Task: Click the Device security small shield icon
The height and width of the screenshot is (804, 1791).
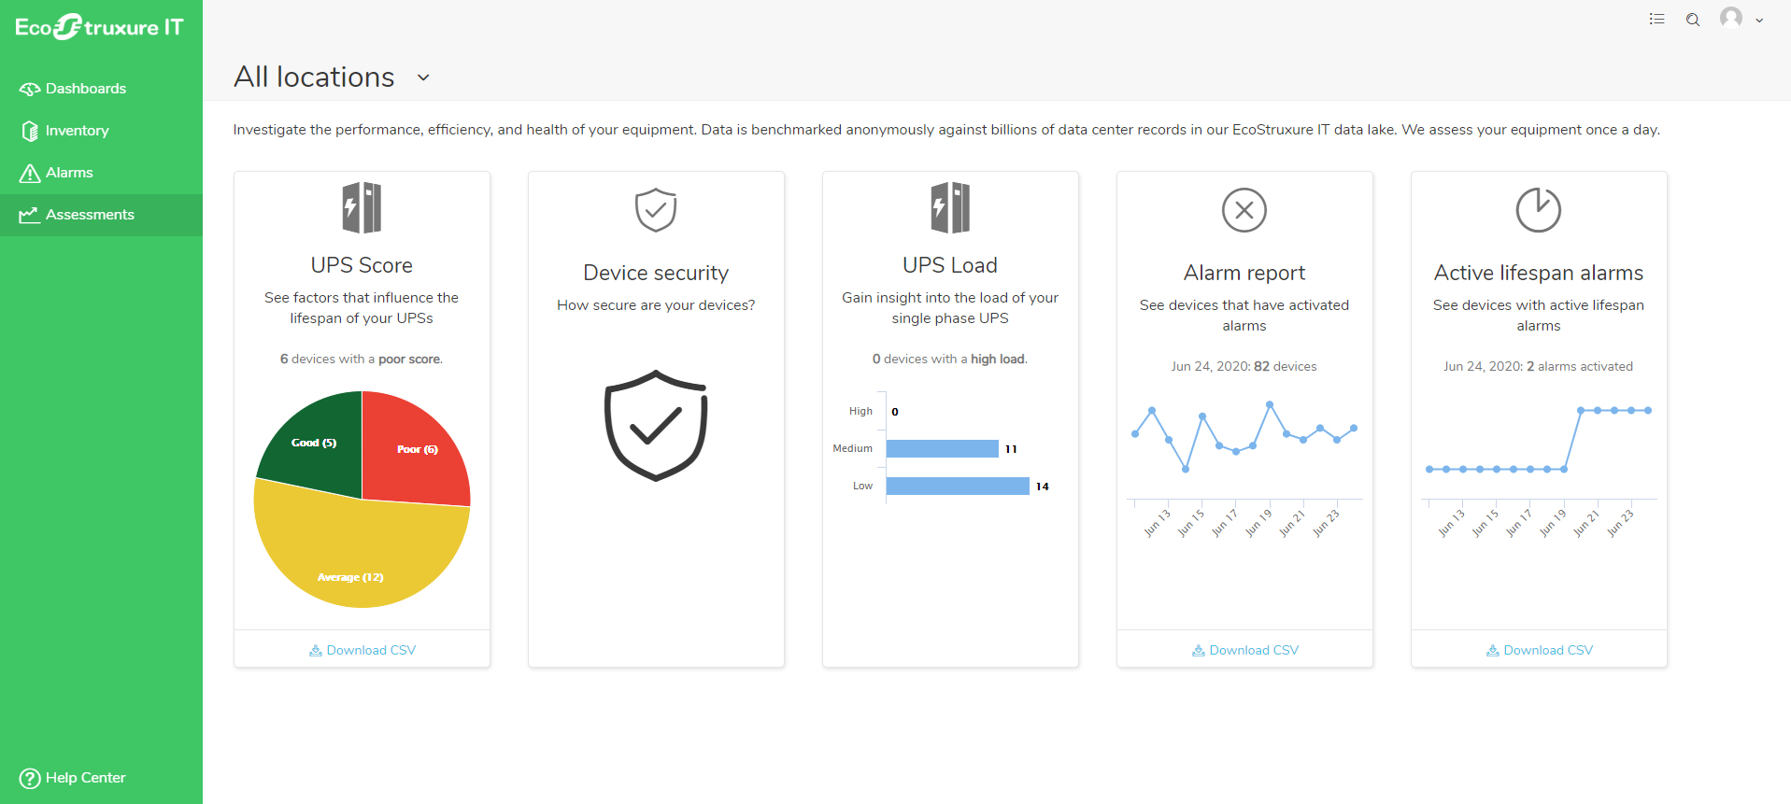Action: [656, 210]
